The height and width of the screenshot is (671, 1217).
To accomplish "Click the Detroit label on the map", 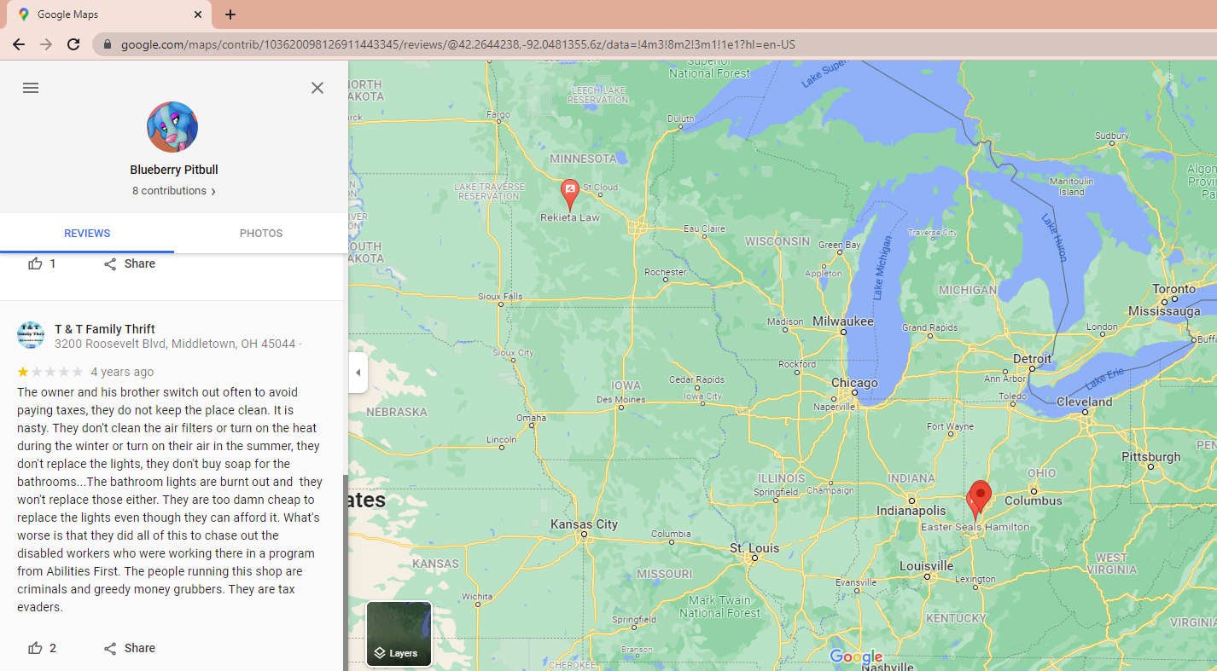I will click(1033, 359).
